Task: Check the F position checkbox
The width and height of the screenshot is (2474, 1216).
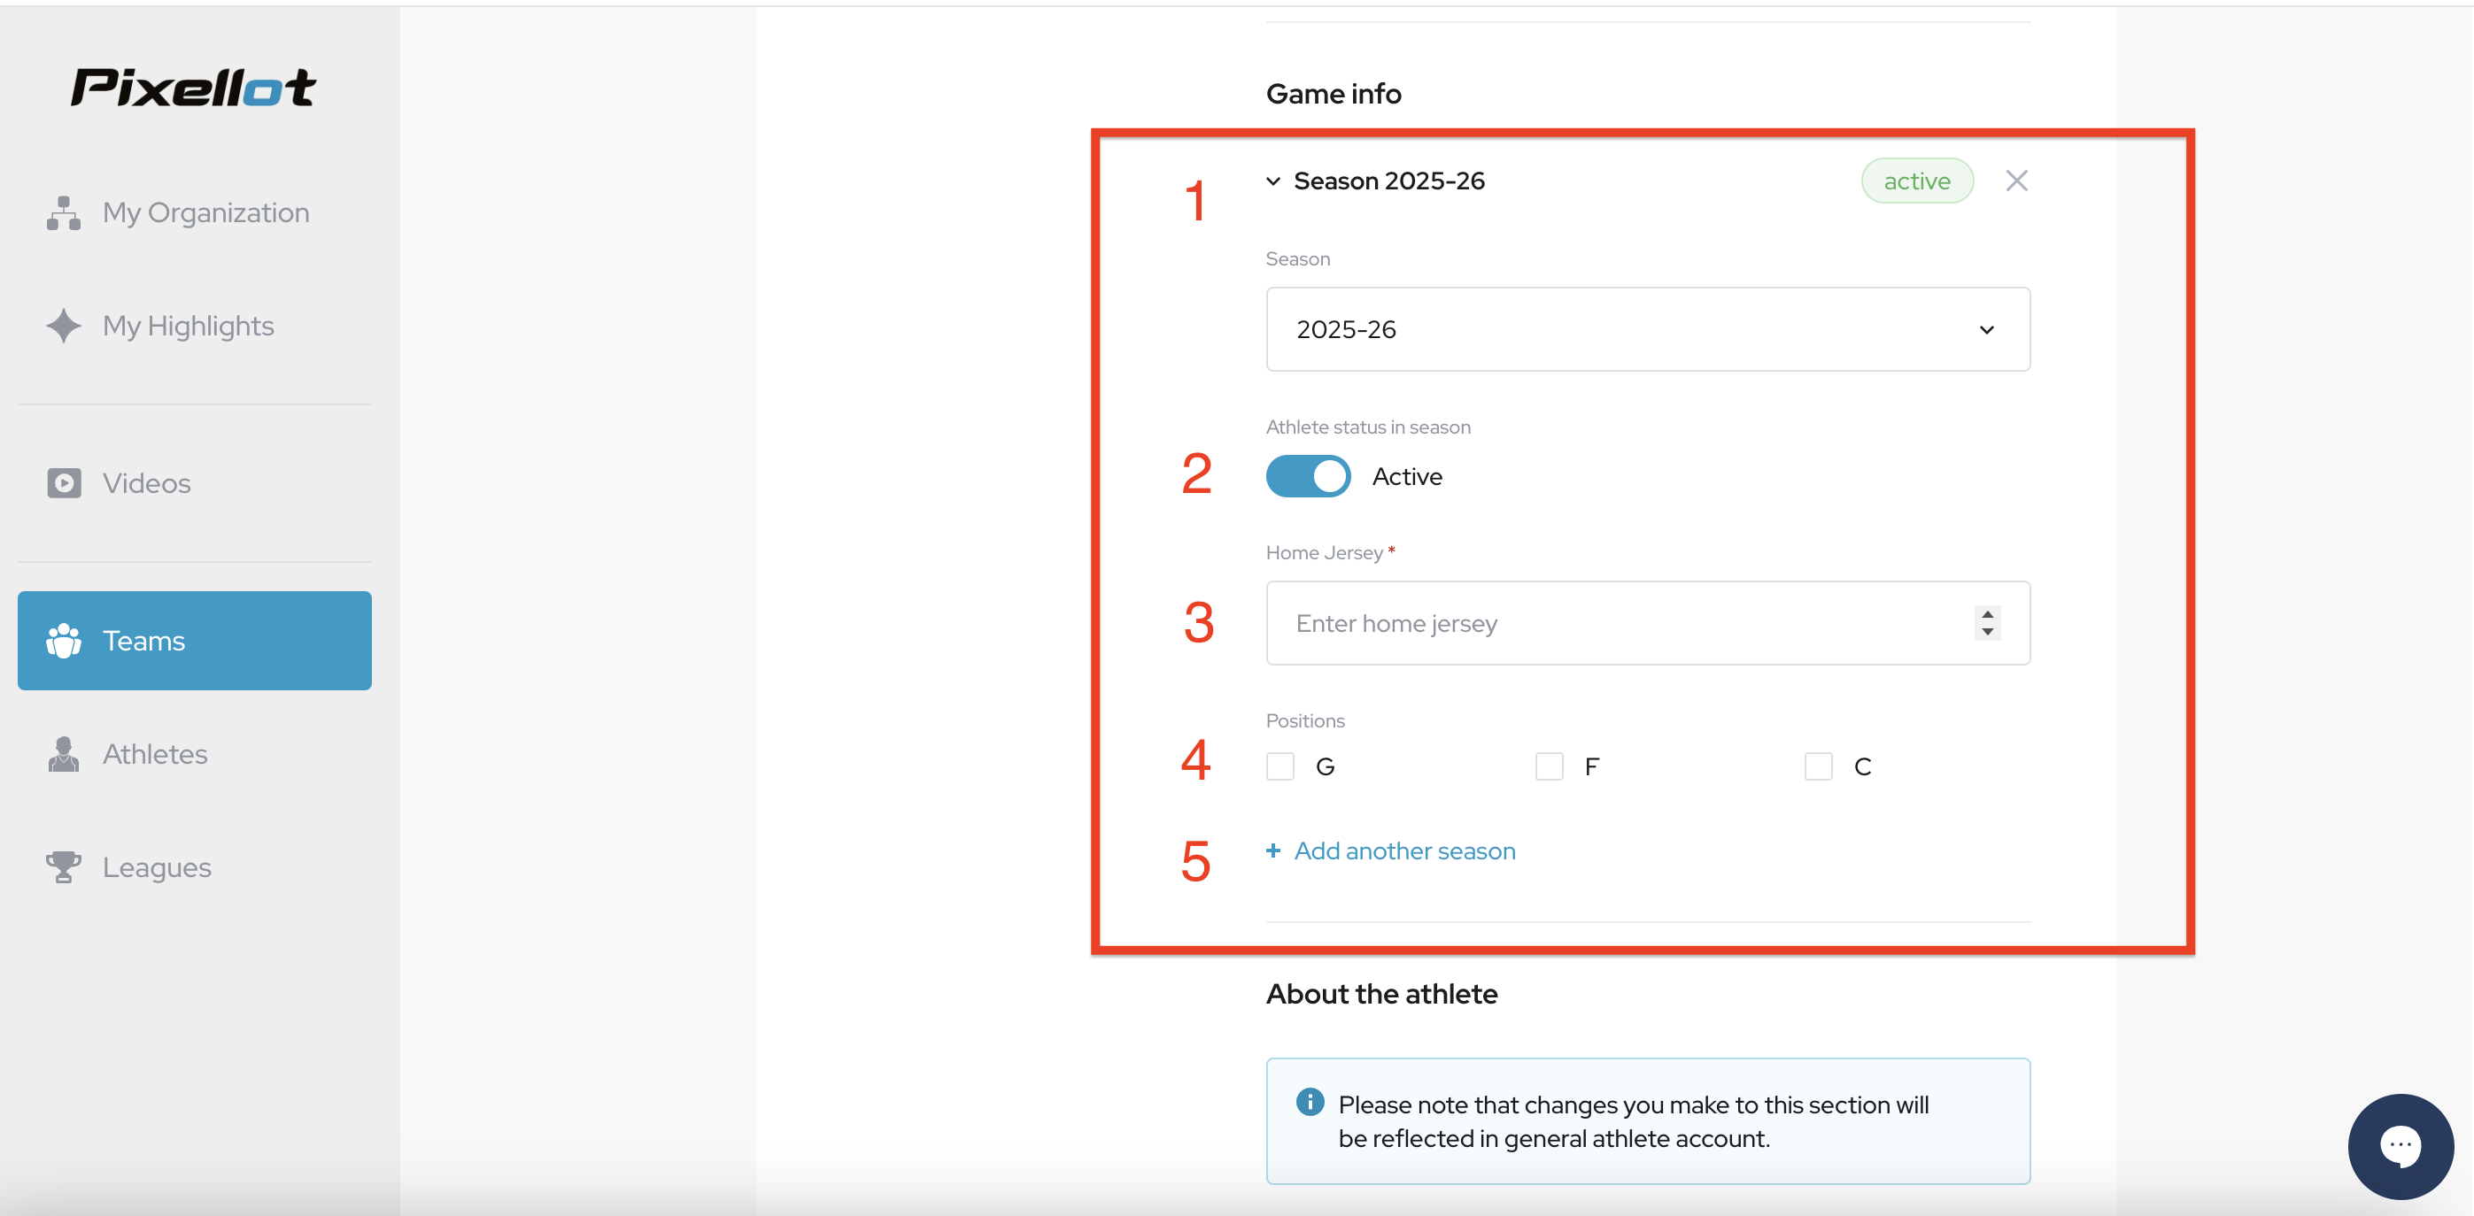Action: click(x=1550, y=766)
